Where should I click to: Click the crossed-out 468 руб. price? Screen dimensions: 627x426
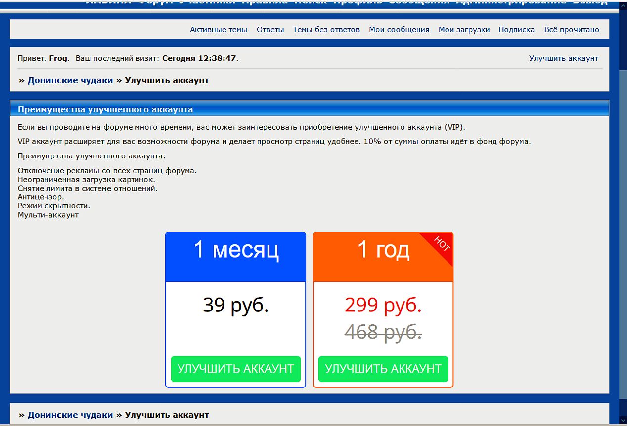point(383,332)
